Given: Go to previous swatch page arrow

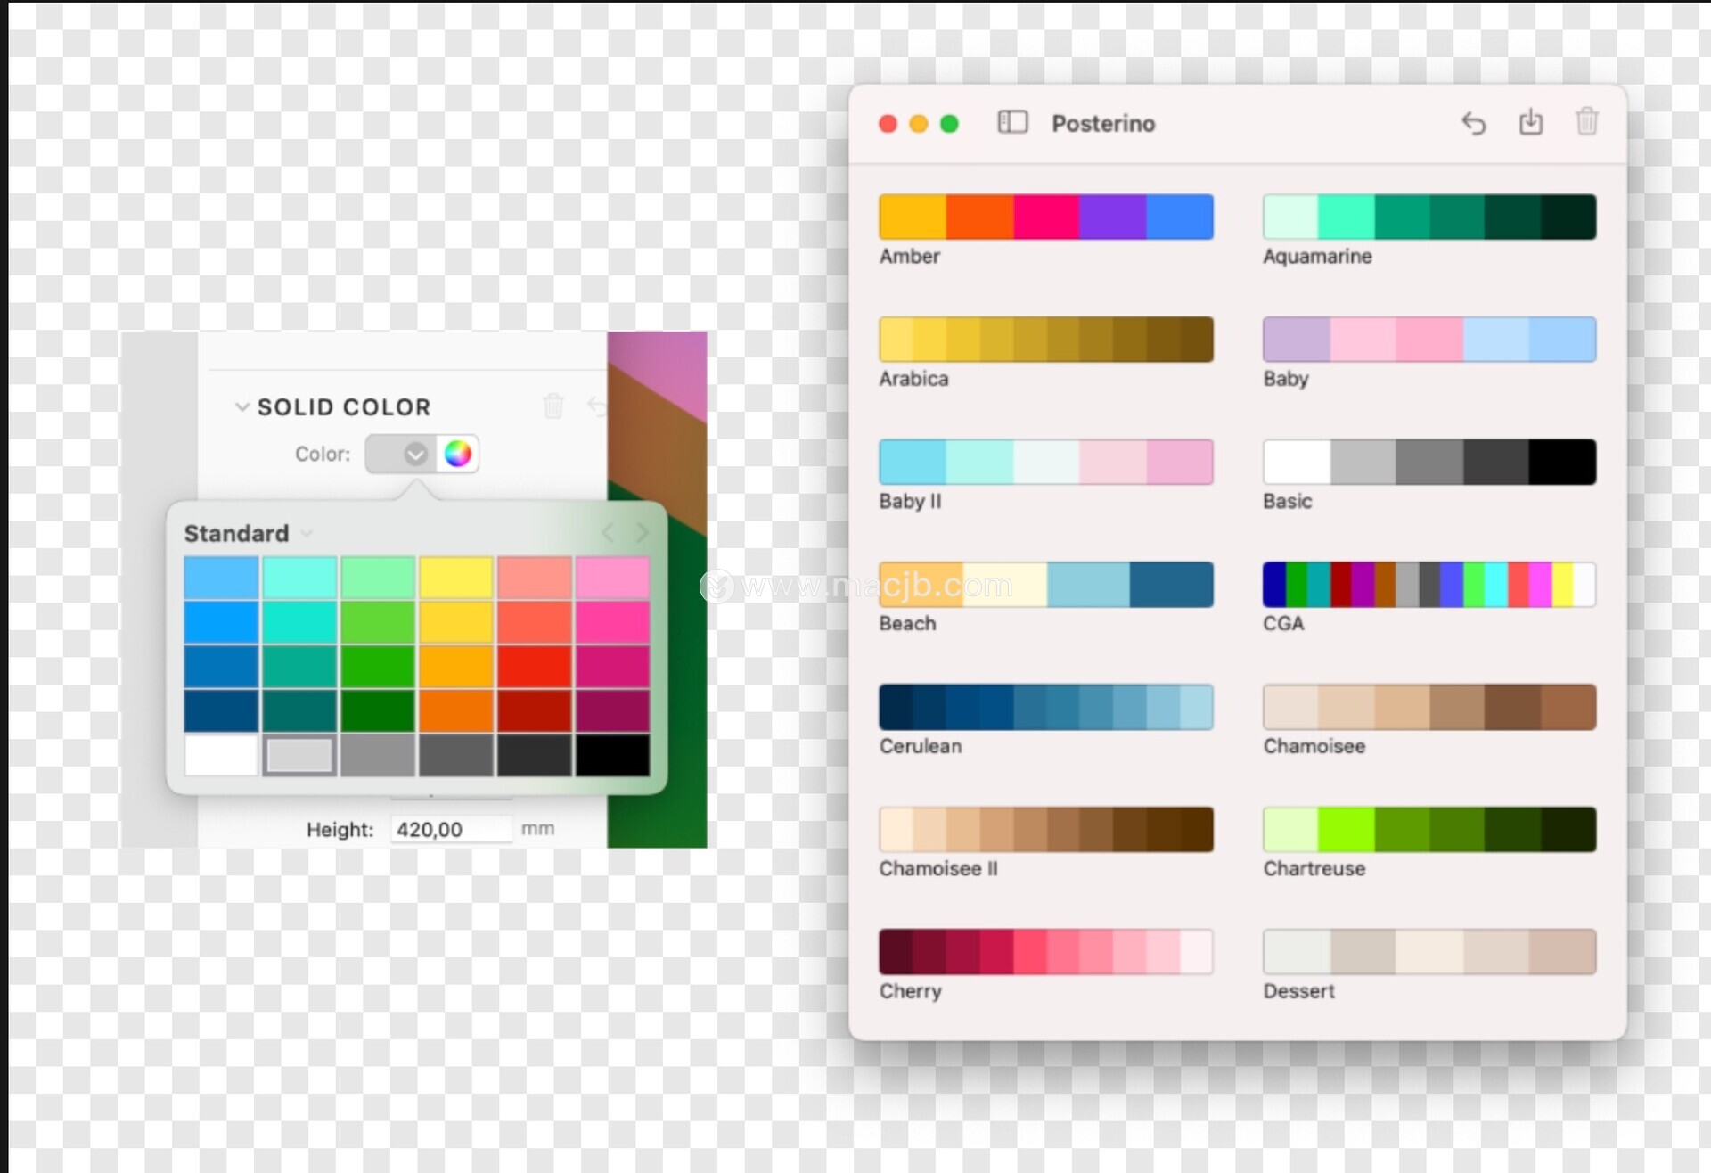Looking at the screenshot, I should coord(609,533).
